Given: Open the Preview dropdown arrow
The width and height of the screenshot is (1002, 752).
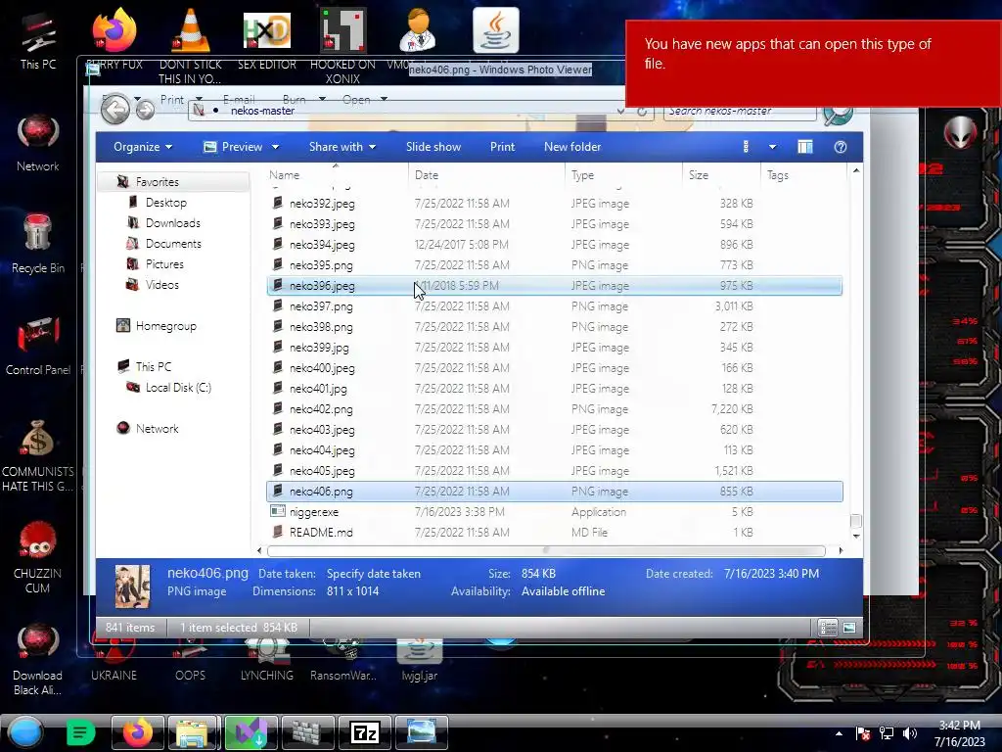Looking at the screenshot, I should (275, 147).
